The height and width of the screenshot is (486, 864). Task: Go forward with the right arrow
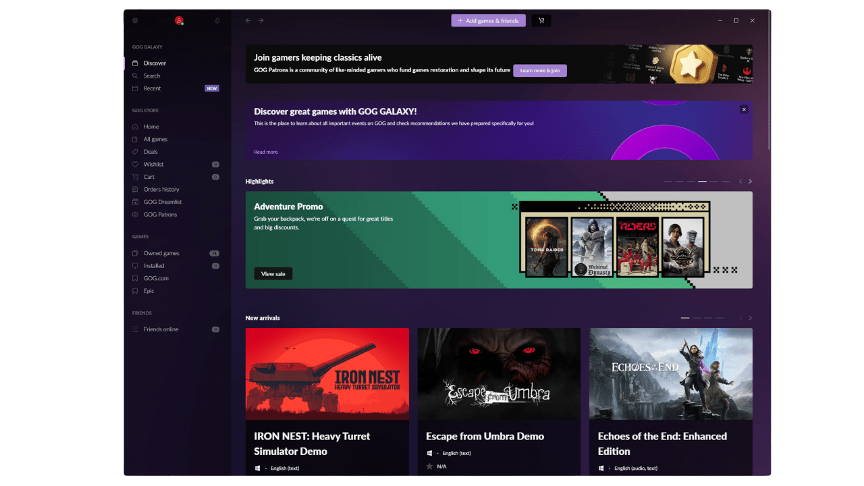click(261, 21)
